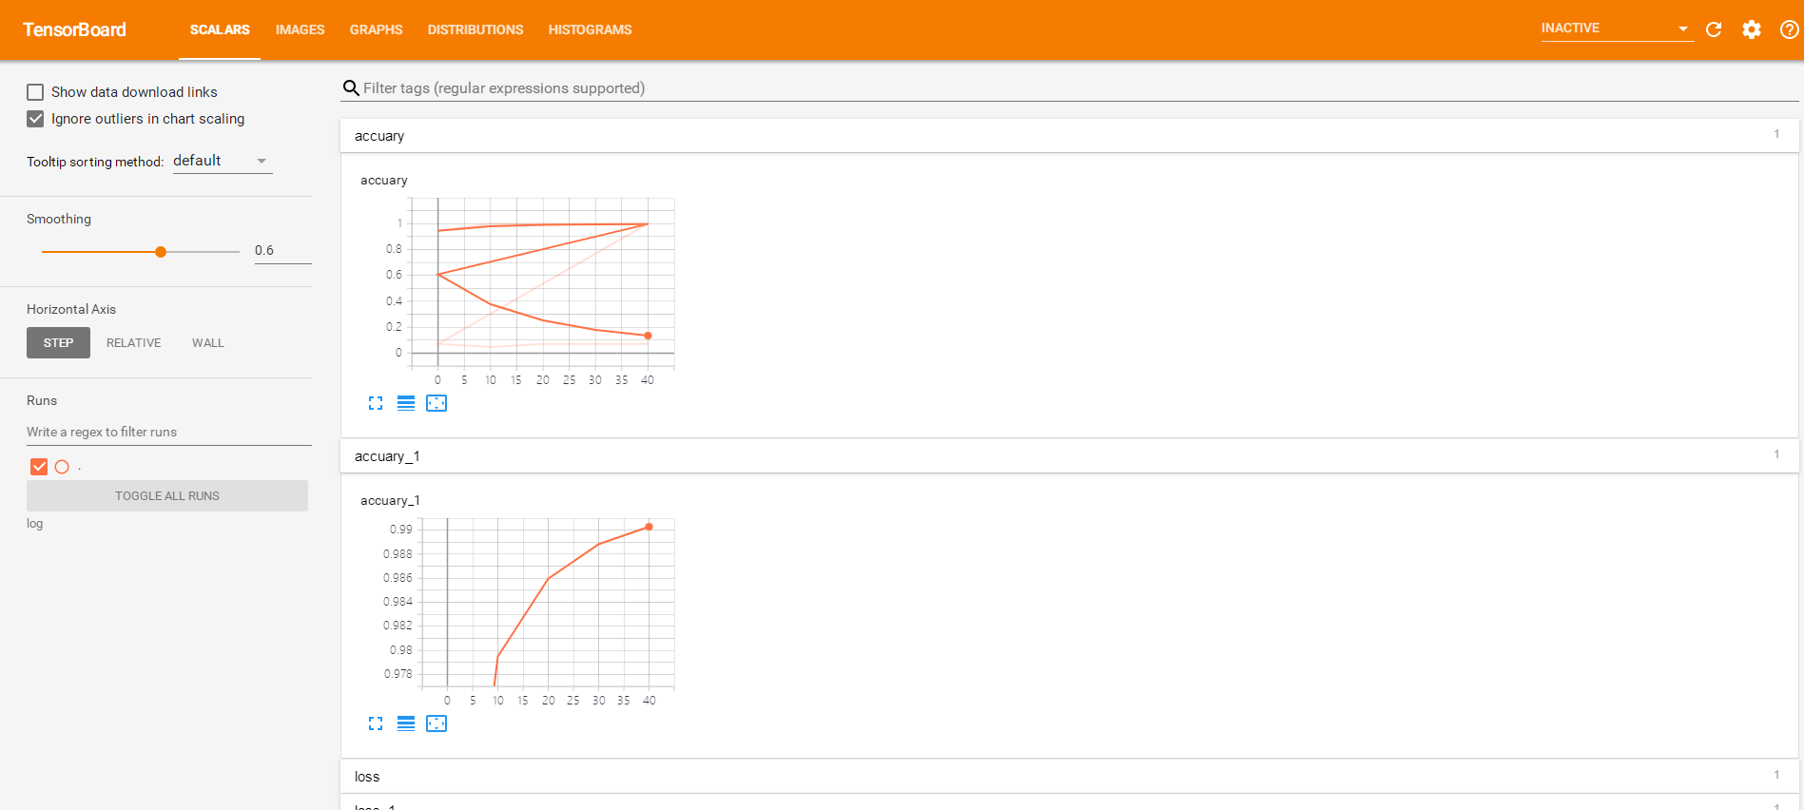Select RELATIVE horizontal axis mode

click(x=133, y=343)
